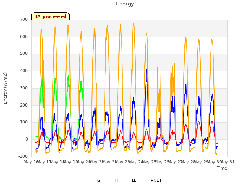Image resolution: width=251 pixels, height=188 pixels.
Task: Click the Energy (W/m2) y-axis label
Action: pyautogui.click(x=5, y=88)
